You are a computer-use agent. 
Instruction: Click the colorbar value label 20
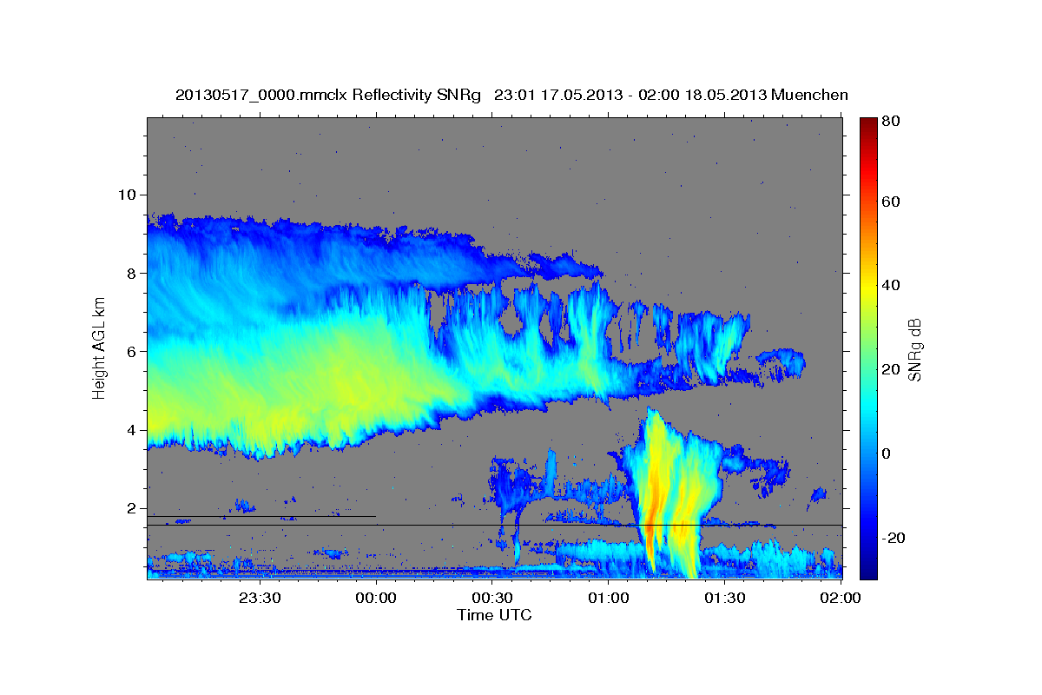(x=893, y=369)
